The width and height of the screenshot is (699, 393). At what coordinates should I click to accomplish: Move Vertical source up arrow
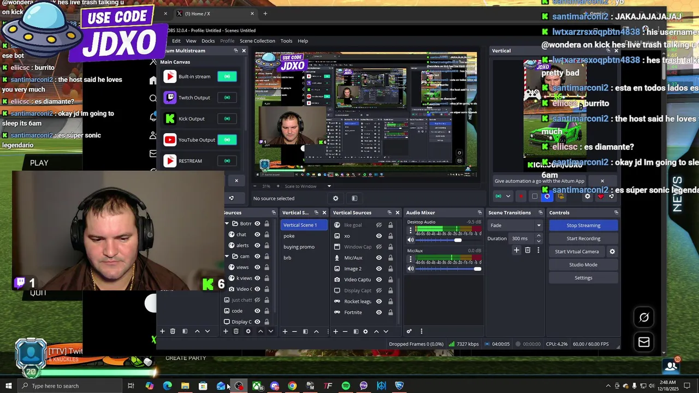coord(376,331)
